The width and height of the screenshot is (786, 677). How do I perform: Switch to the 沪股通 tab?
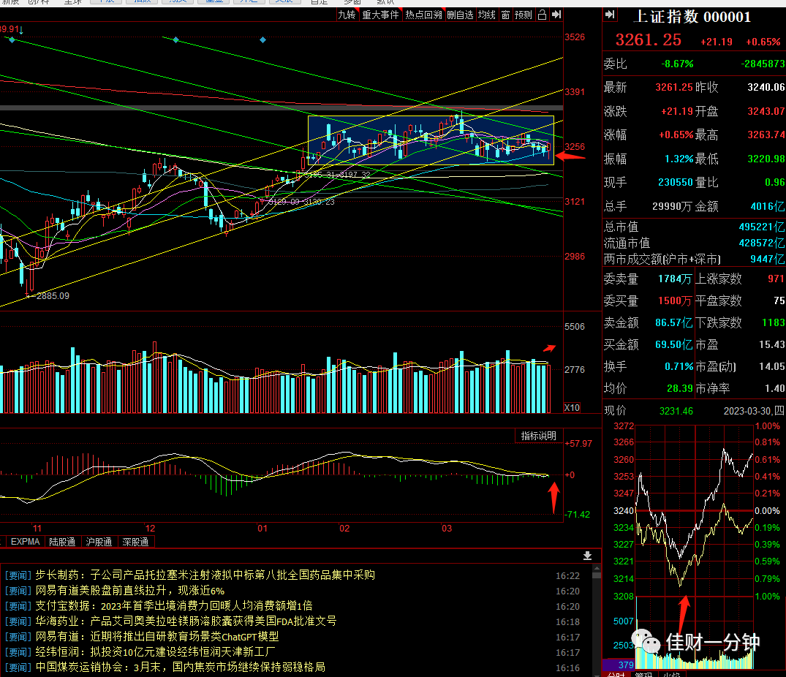tap(99, 542)
